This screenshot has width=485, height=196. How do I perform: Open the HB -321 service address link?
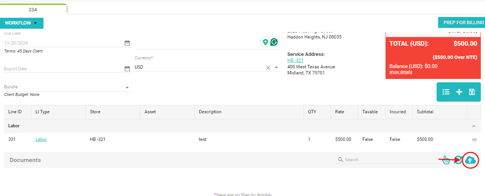point(295,60)
